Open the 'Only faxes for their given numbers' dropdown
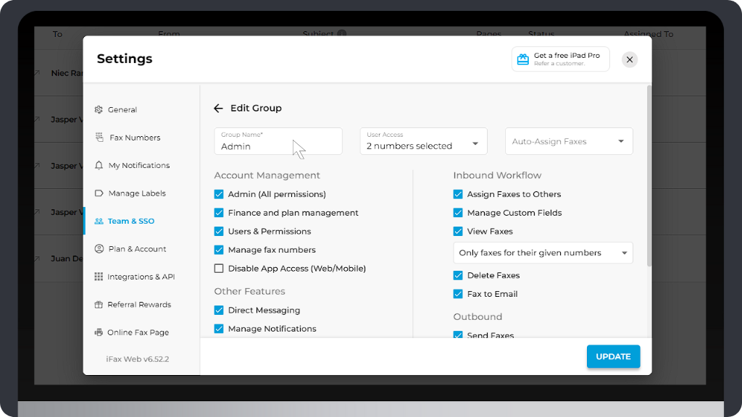The image size is (742, 417). pos(543,253)
